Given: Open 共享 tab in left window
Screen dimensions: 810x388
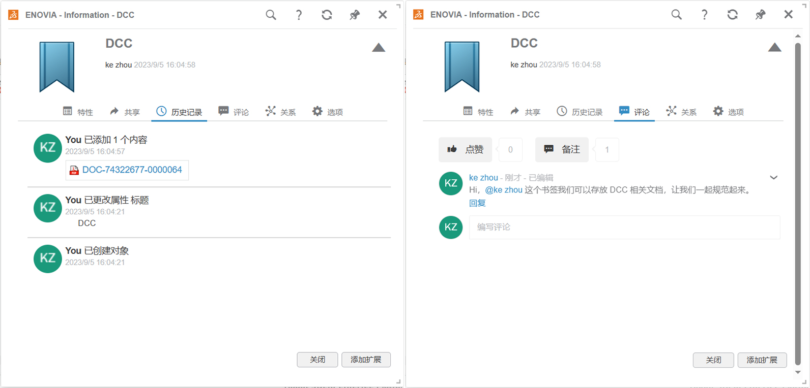Looking at the screenshot, I should click(x=125, y=112).
